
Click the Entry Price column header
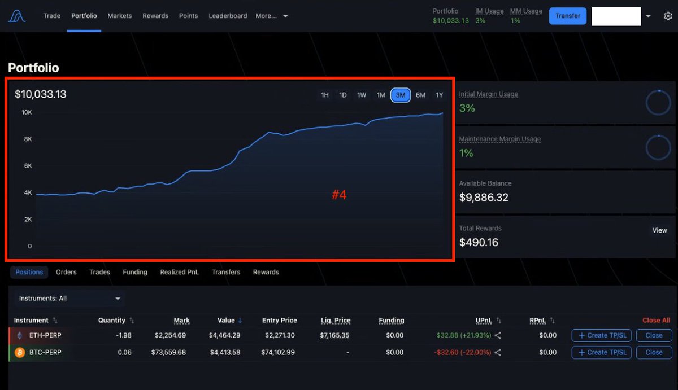(x=280, y=321)
